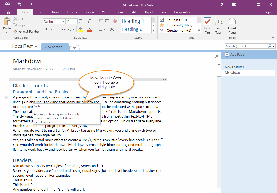This screenshot has width=277, height=193.
Task: Click the Cut scissors button
Action: pyautogui.click(x=19, y=19)
